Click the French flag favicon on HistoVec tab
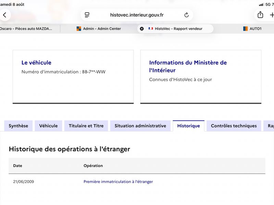Image resolution: width=274 pixels, height=205 pixels. (151, 29)
